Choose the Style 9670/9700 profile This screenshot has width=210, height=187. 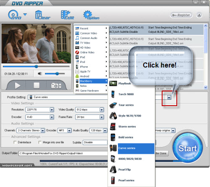[131, 116]
